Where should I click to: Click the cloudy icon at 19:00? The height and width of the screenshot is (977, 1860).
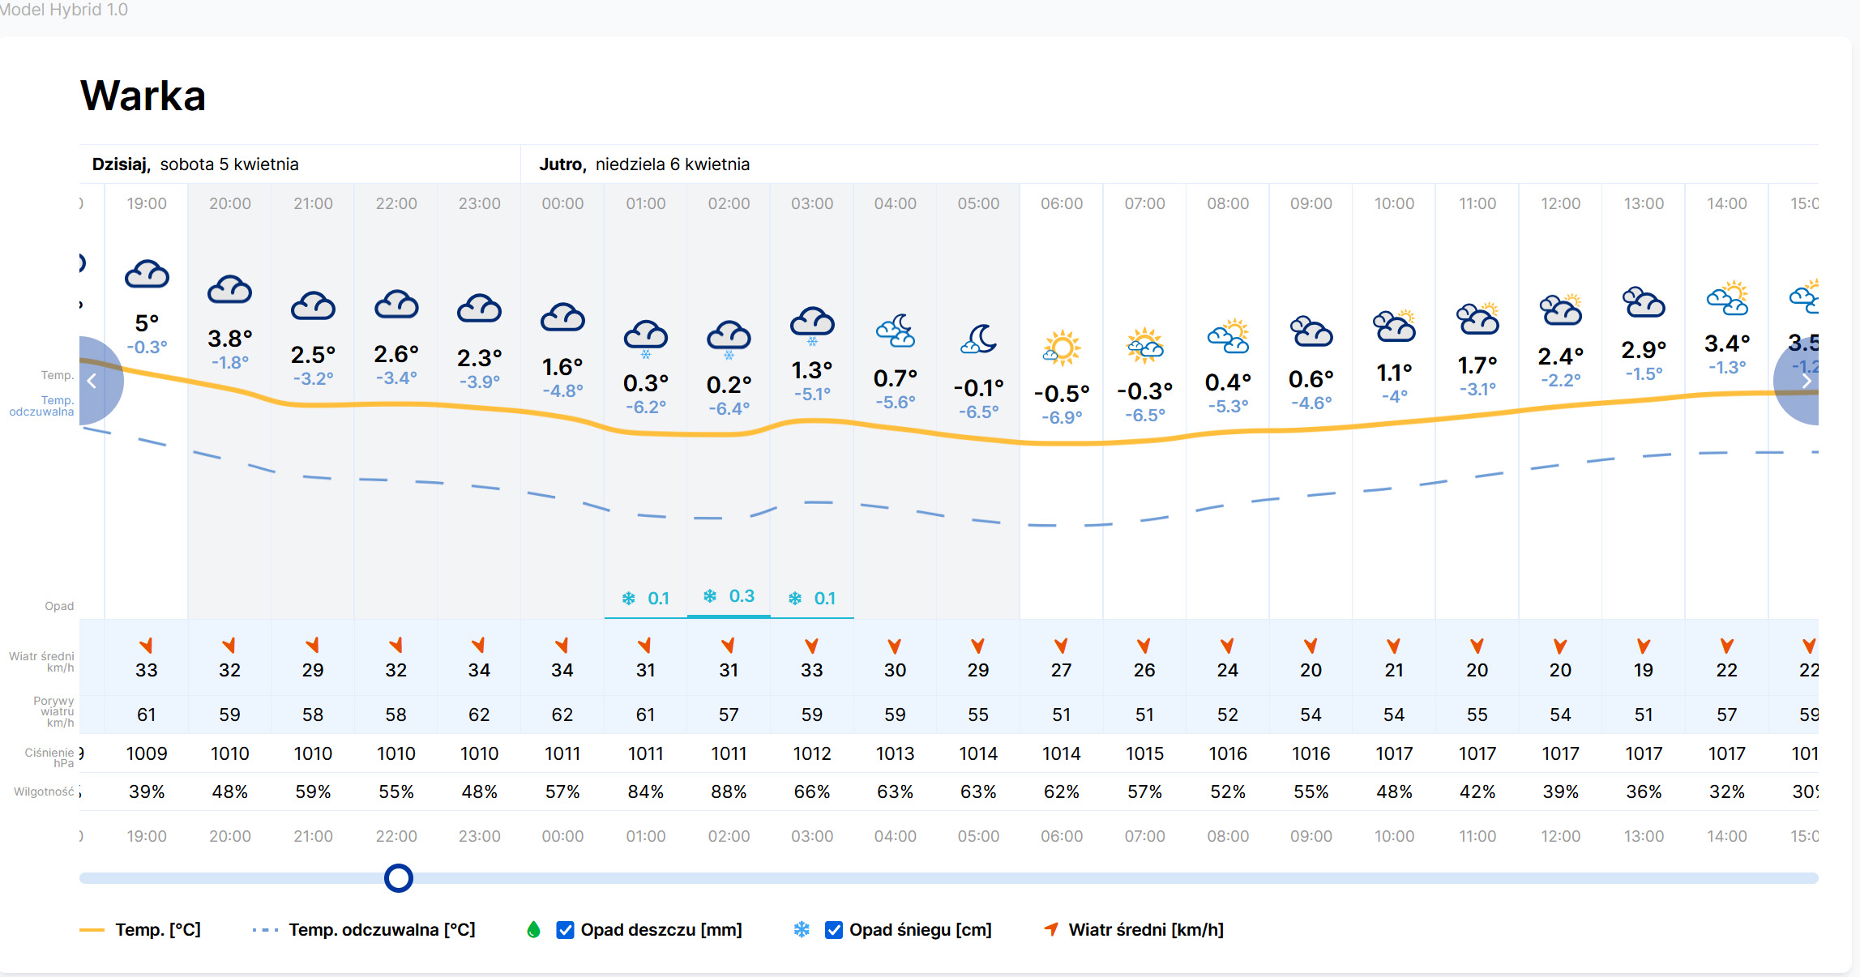tap(147, 275)
